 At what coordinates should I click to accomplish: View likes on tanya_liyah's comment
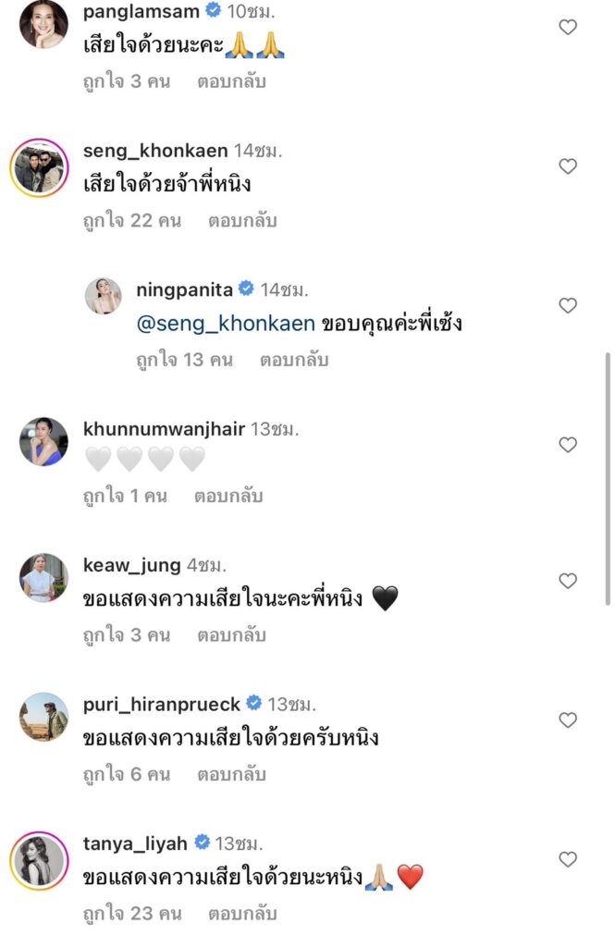click(x=131, y=915)
